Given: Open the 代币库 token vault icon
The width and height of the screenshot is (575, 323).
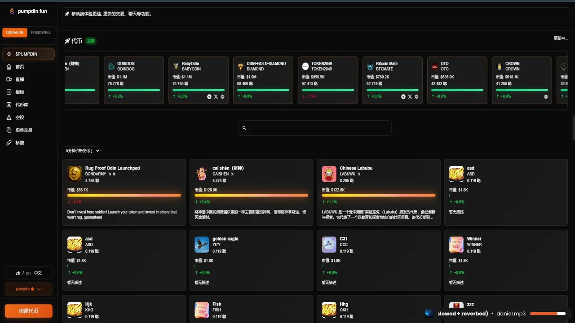Looking at the screenshot, I should (x=9, y=105).
